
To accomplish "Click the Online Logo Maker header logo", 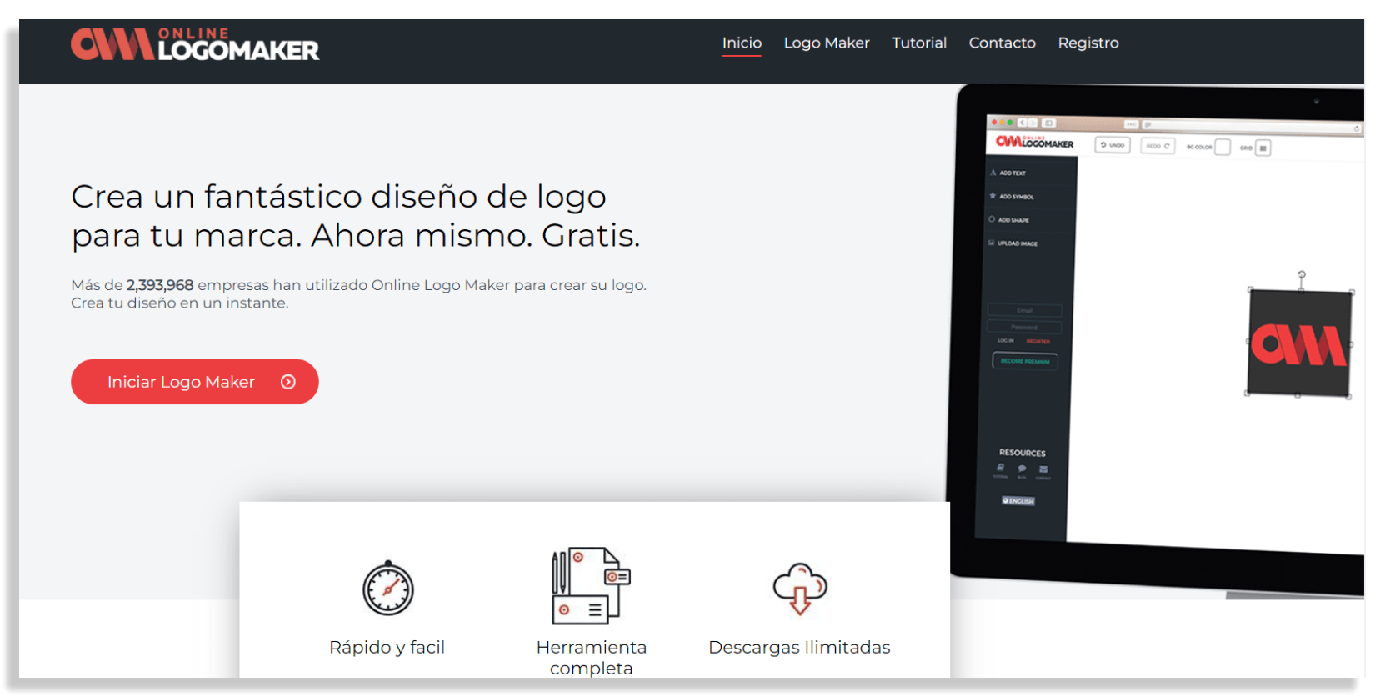I will click(x=195, y=44).
